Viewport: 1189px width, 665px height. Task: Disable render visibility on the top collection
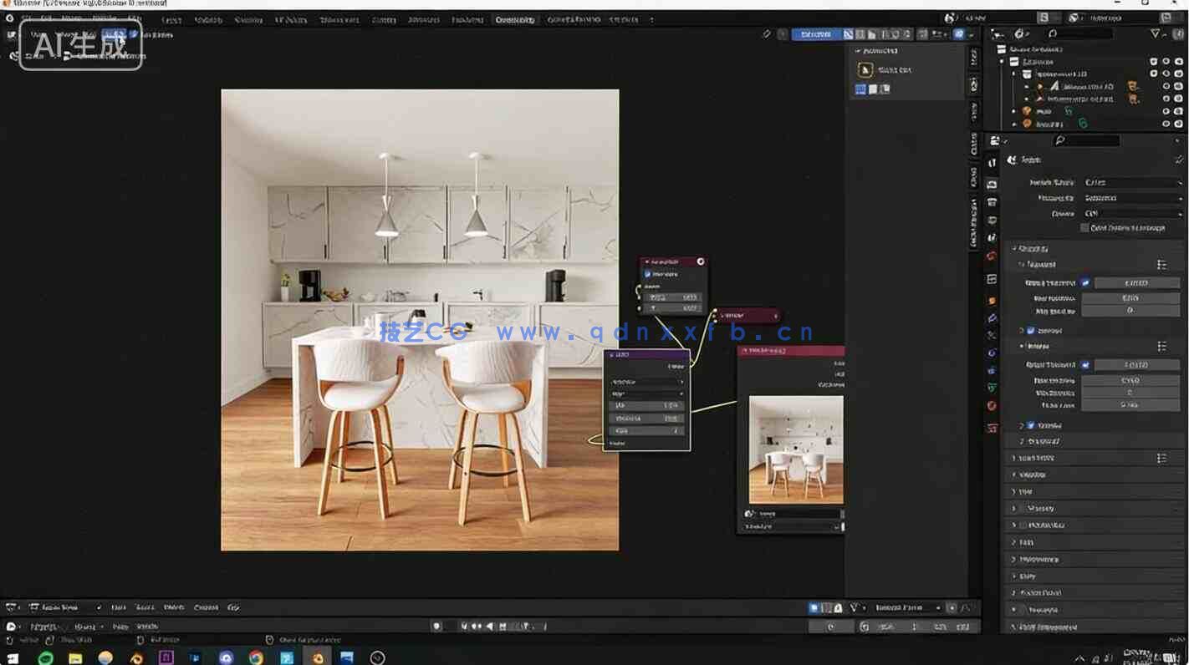point(1179,61)
